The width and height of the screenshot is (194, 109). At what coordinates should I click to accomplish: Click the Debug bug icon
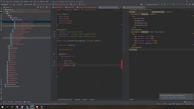click(165, 4)
